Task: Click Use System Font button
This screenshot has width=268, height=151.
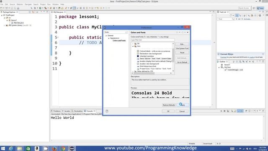Action: coord(182,49)
